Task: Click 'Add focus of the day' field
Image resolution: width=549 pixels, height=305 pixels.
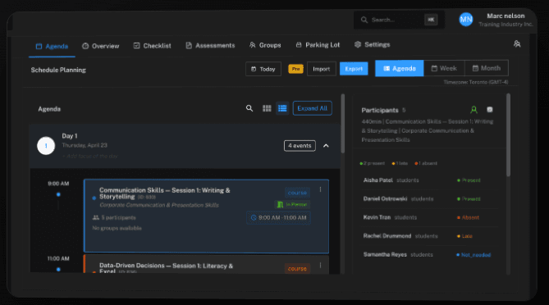Action: coord(90,156)
